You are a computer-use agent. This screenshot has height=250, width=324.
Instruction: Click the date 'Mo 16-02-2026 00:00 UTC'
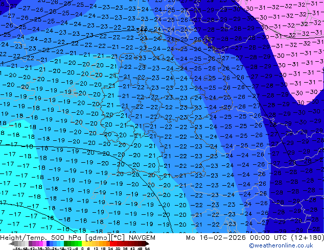coord(237,238)
